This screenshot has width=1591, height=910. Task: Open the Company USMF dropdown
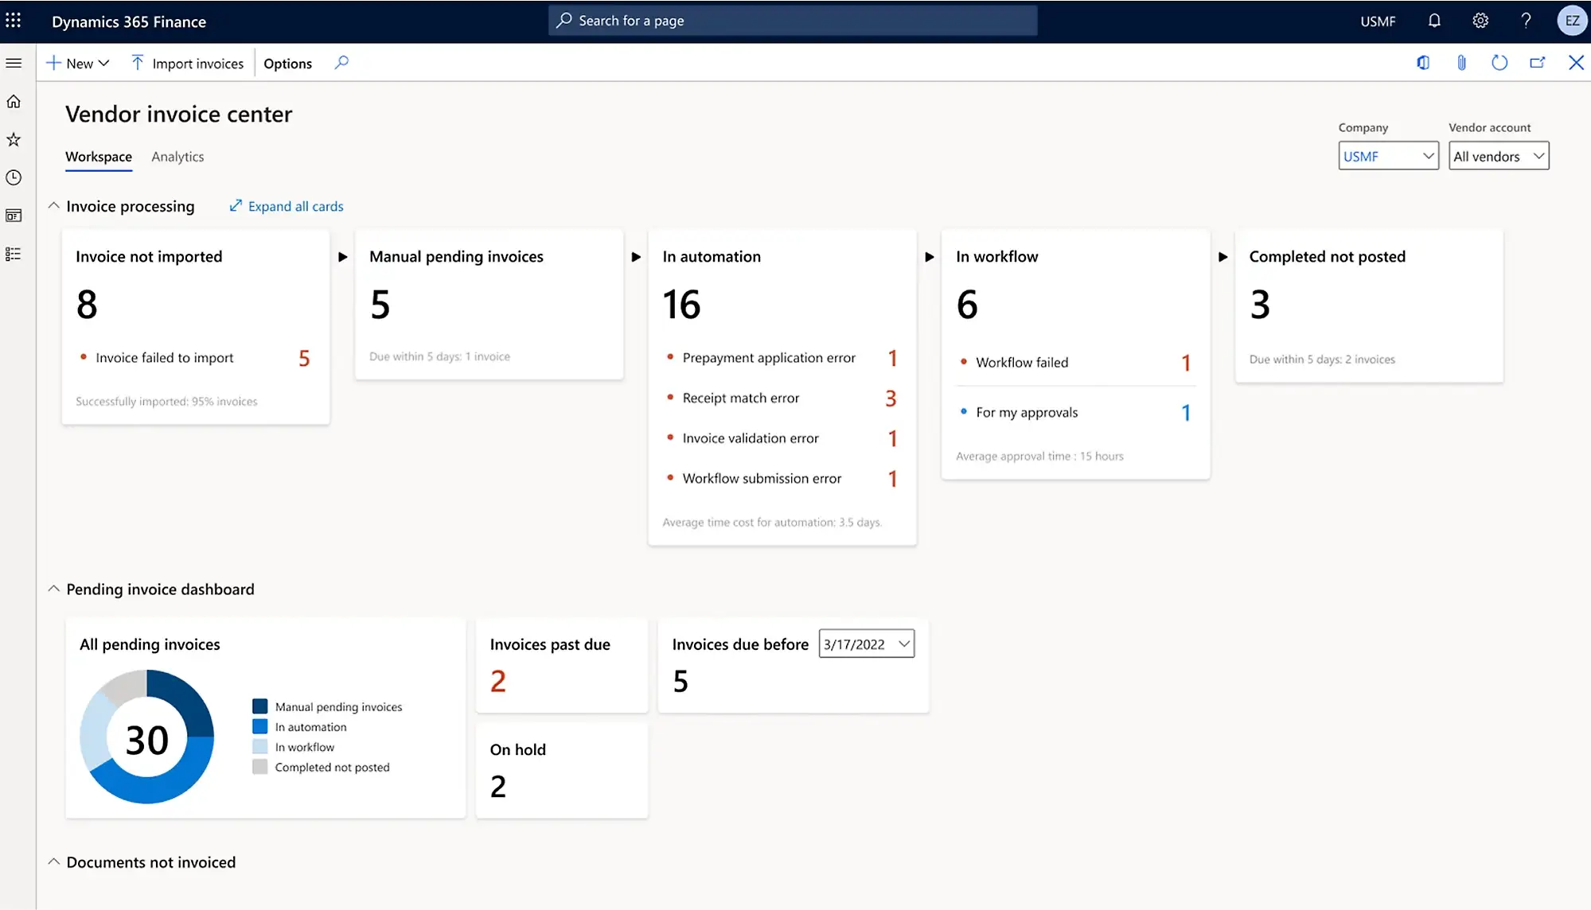(x=1388, y=156)
